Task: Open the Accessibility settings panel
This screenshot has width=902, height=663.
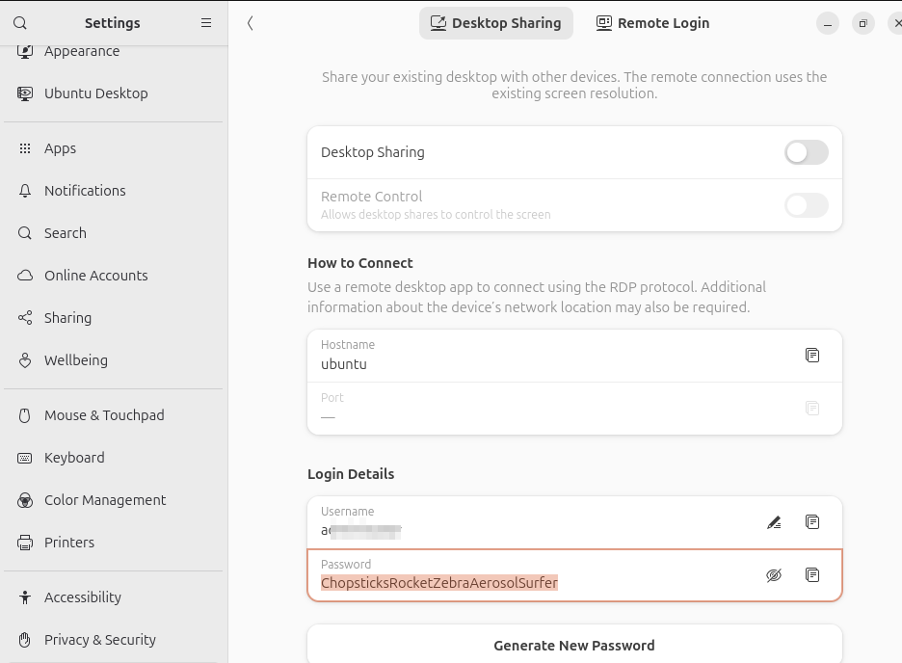Action: coord(83,597)
